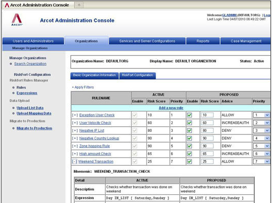Screen dimensions: 272x203
Task: Click proposed risk score field for Negative IP List
Action: [x=207, y=130]
